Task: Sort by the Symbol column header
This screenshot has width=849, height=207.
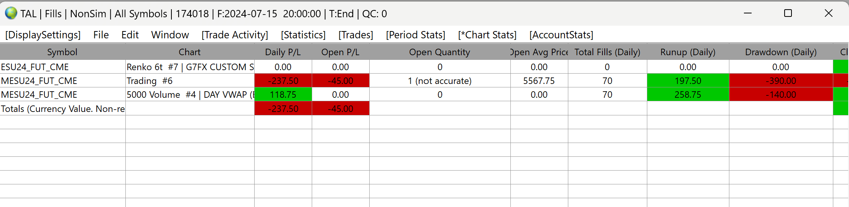Action: tap(62, 52)
